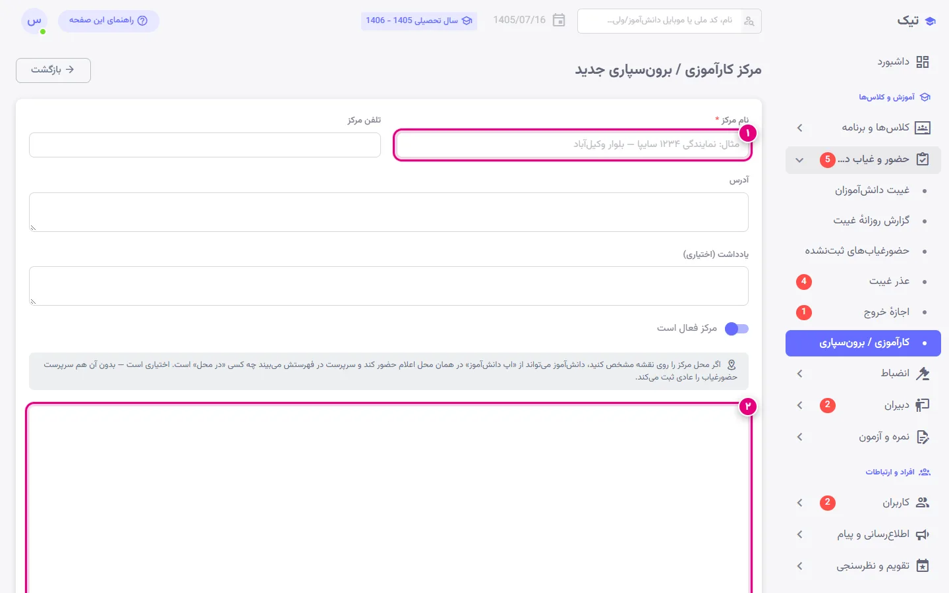Image resolution: width=949 pixels, height=593 pixels.
Task: Expand the اطلاع‌رسانی و پیام chevron
Action: [x=799, y=534]
